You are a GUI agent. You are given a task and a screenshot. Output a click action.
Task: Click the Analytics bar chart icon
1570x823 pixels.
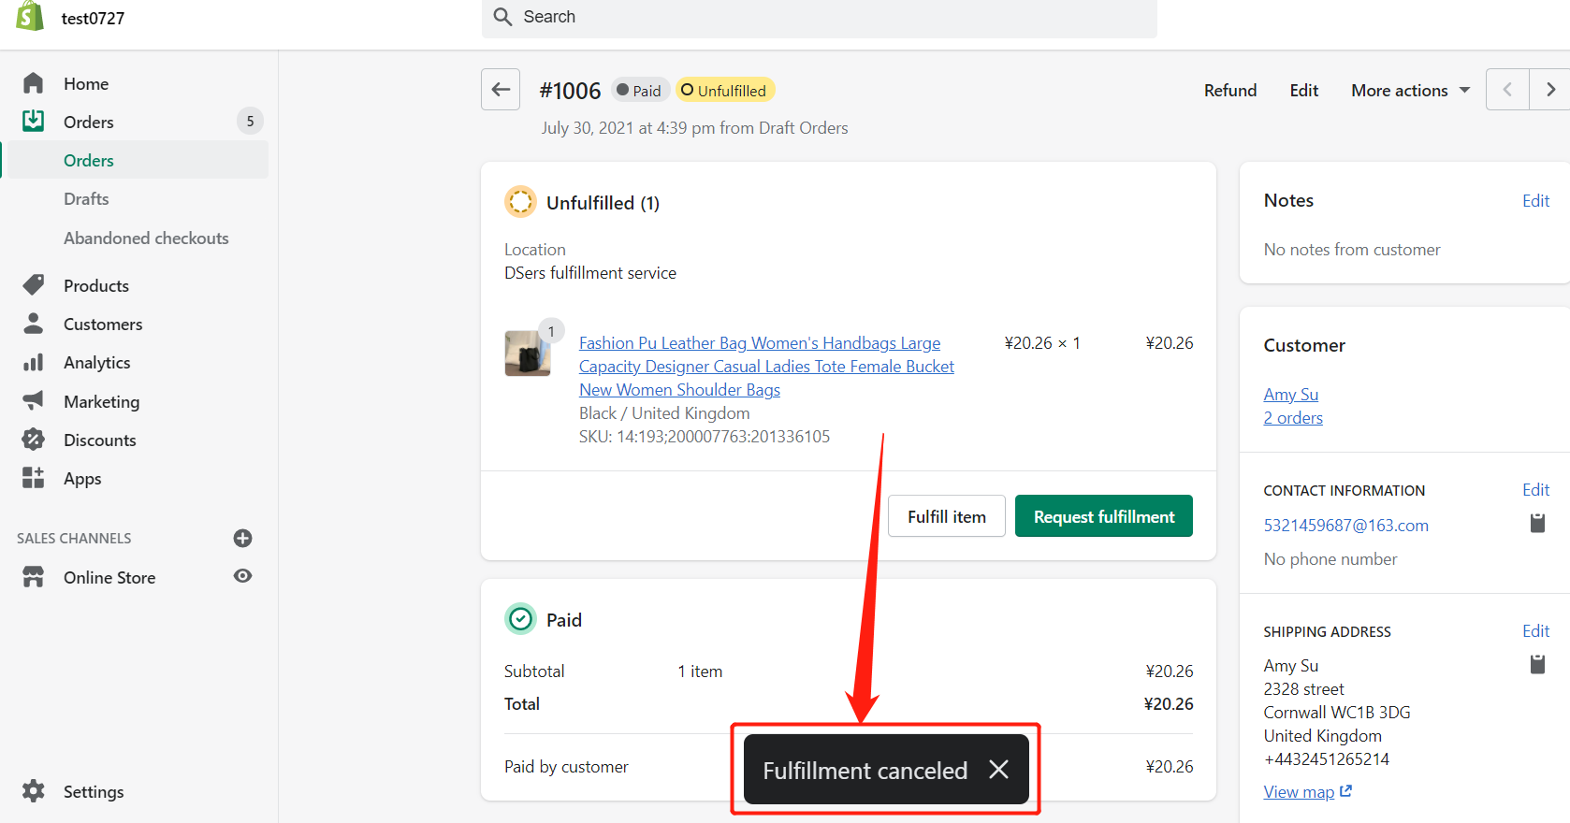pos(34,362)
